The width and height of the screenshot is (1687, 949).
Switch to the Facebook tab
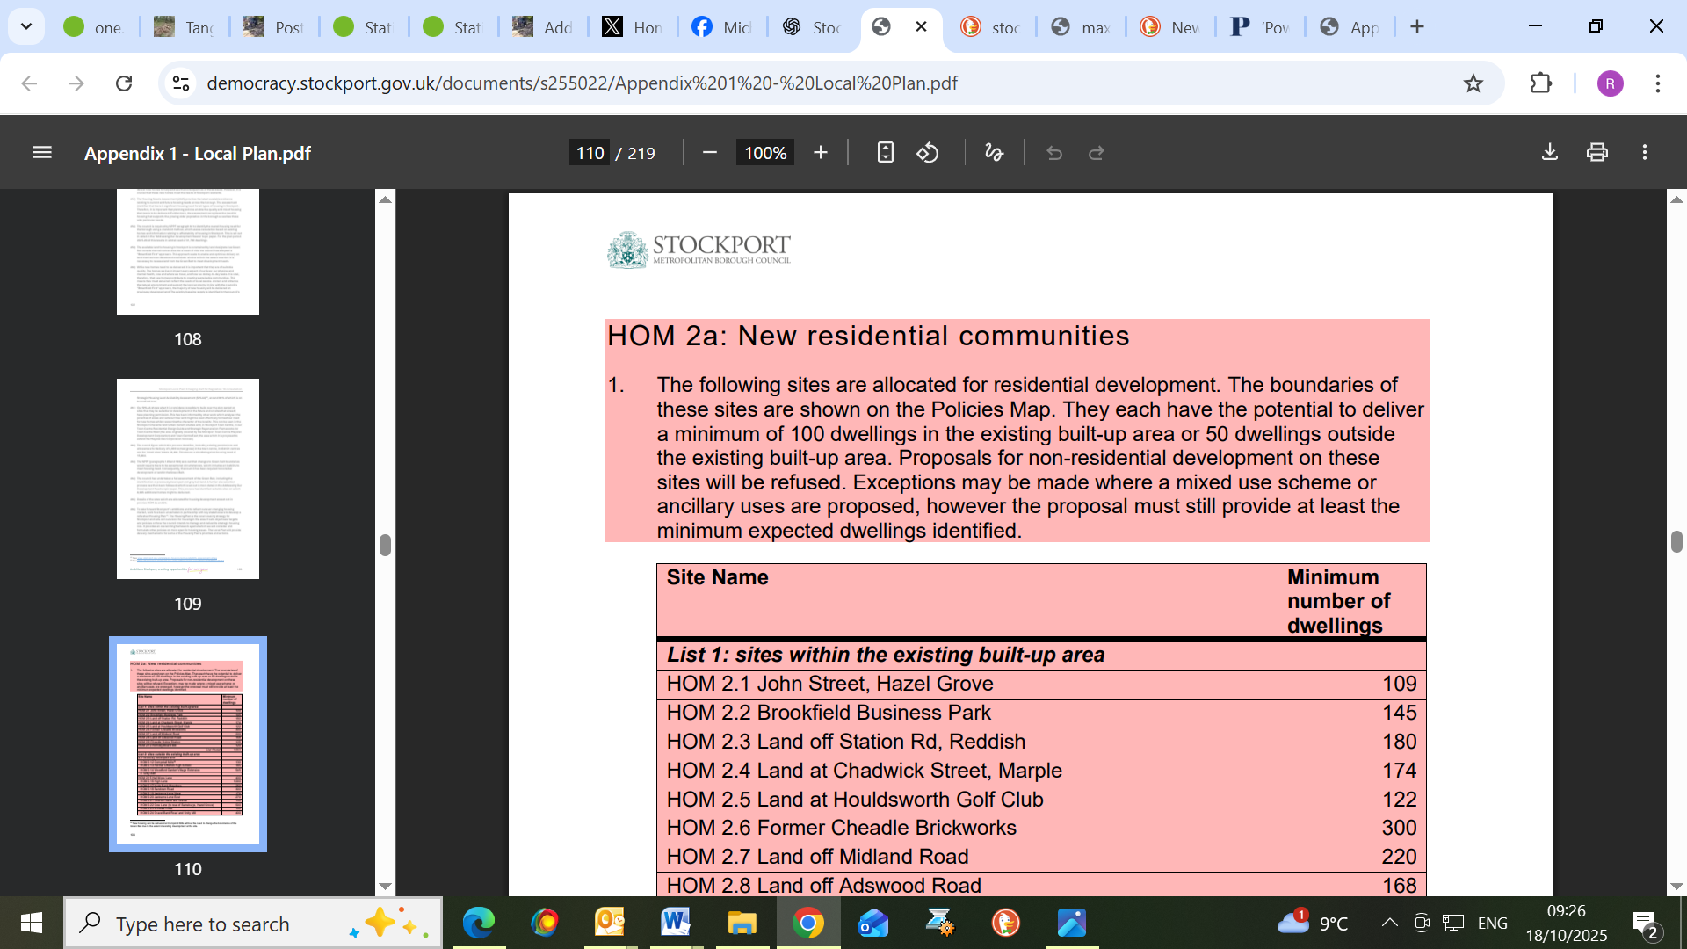click(x=722, y=27)
